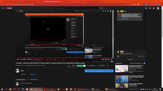
Task: Open the taskbar clock and date
Action: pos(155,89)
